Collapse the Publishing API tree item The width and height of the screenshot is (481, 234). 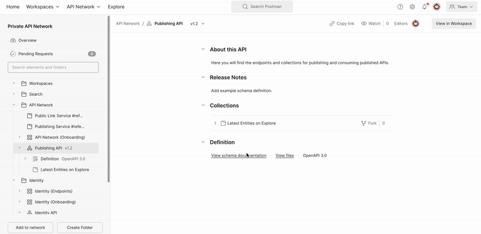(19, 148)
